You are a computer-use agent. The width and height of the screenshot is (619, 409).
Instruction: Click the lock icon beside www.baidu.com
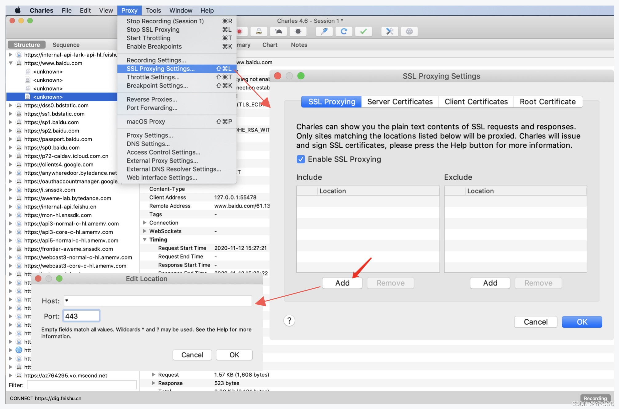click(x=19, y=63)
